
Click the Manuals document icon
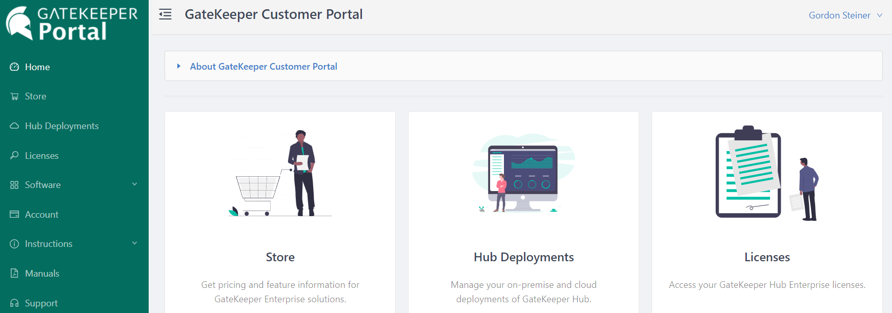(x=14, y=273)
